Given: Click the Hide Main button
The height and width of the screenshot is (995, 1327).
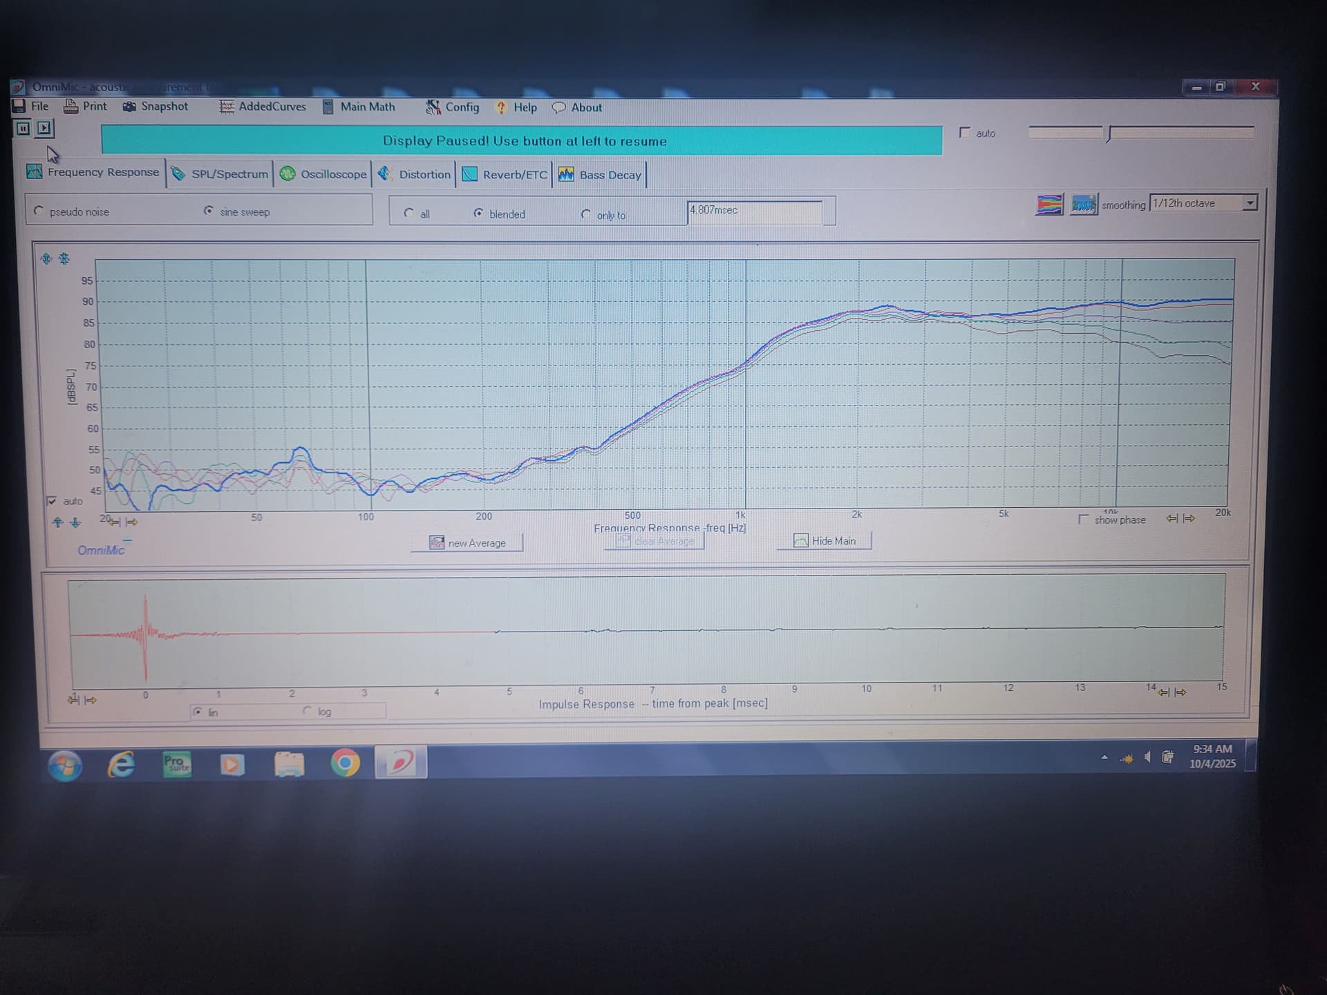Looking at the screenshot, I should pyautogui.click(x=825, y=540).
